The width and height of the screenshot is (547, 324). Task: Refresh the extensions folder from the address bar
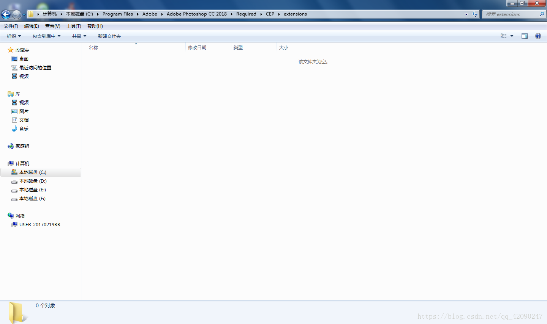tap(475, 14)
